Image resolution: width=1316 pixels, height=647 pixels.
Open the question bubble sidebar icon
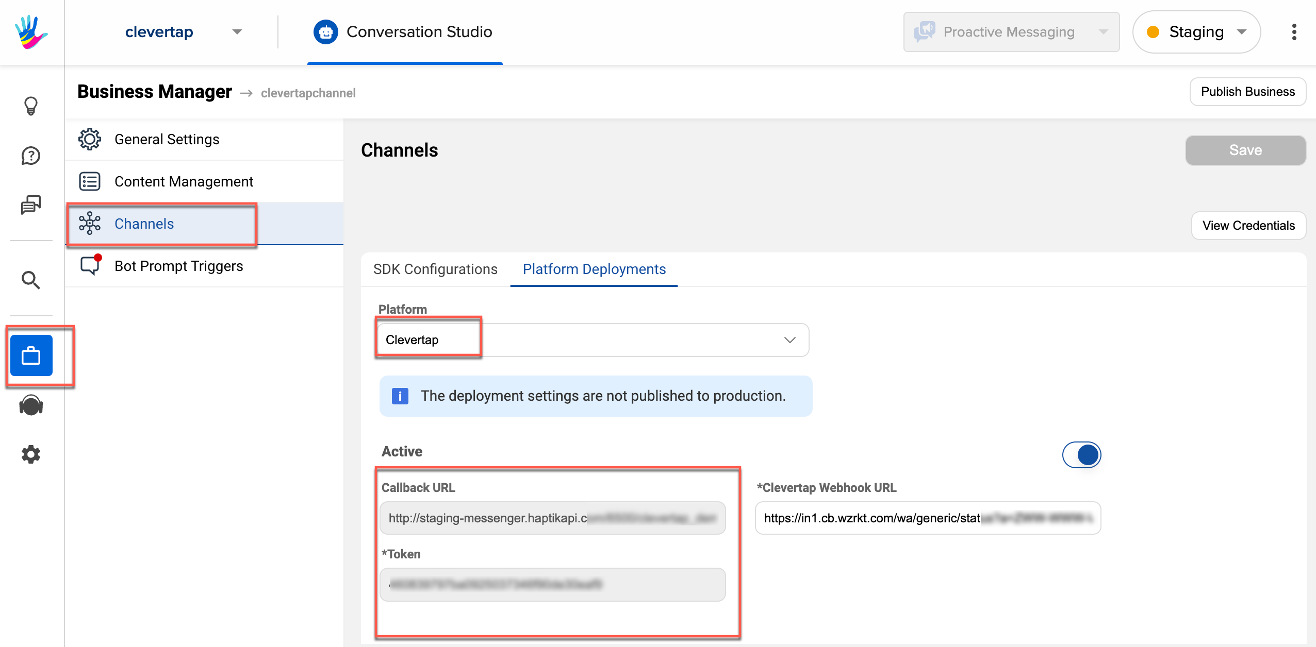31,156
